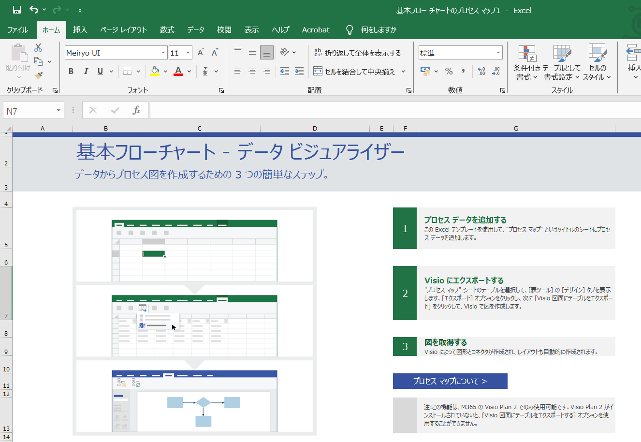641x442 pixels.
Task: Click increase decimal places icon
Action: (481, 71)
